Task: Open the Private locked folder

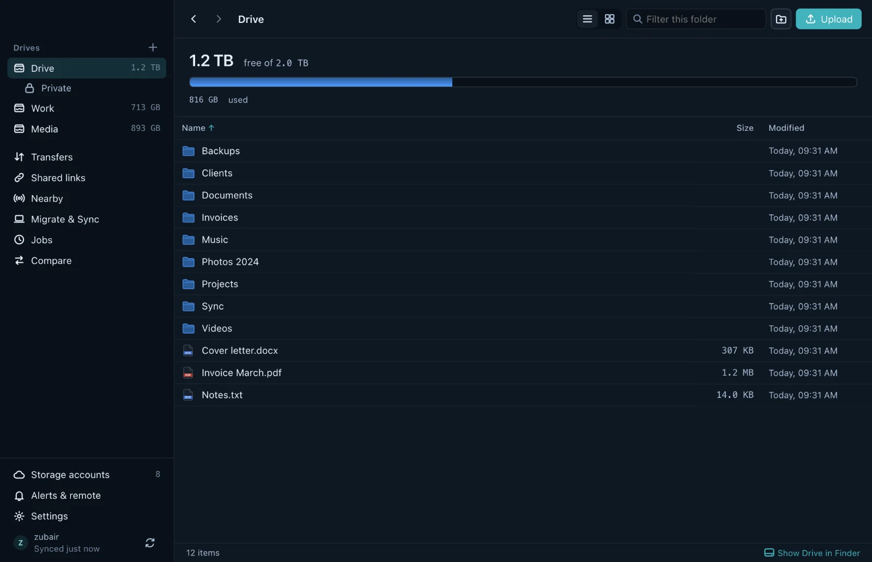Action: click(x=87, y=88)
